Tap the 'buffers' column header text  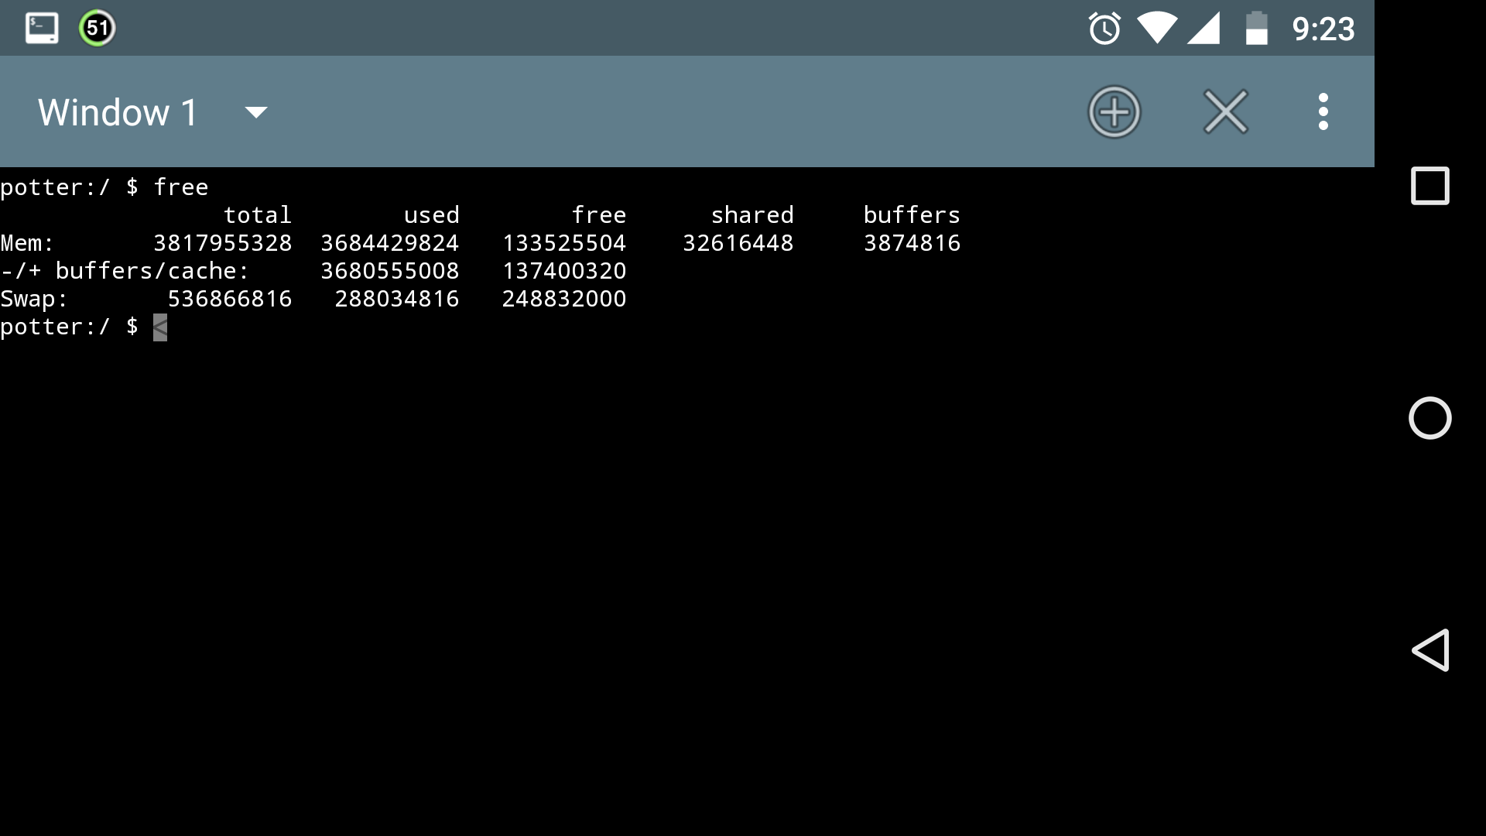coord(912,215)
